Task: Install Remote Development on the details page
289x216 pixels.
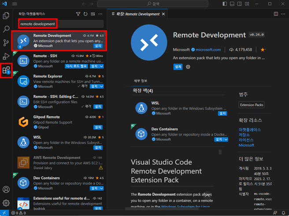Action: [178, 67]
